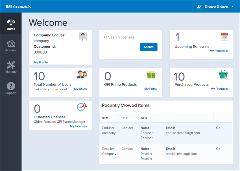Open the My Users link
The height and width of the screenshot is (171, 240).
click(x=80, y=89)
